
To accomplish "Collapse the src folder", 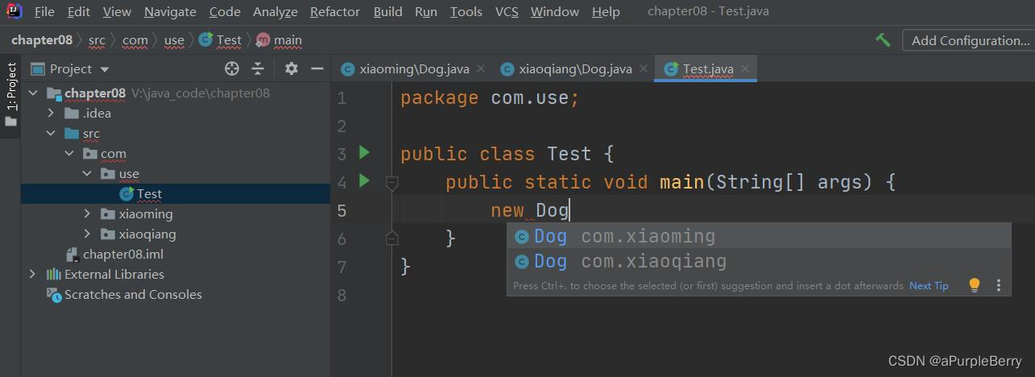I will point(51,134).
